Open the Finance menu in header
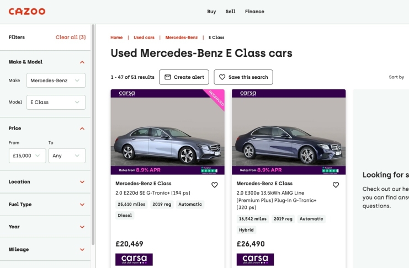This screenshot has height=268, width=409. [x=254, y=12]
